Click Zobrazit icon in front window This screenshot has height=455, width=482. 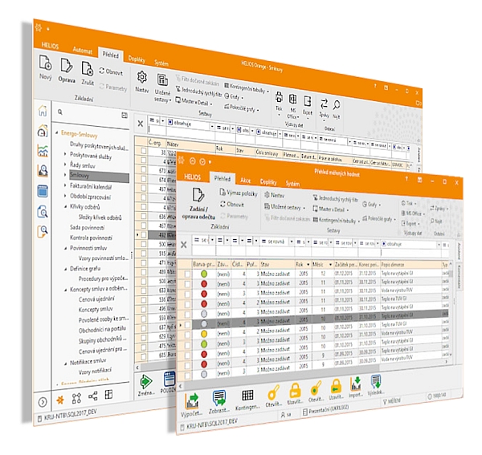pos(219,398)
